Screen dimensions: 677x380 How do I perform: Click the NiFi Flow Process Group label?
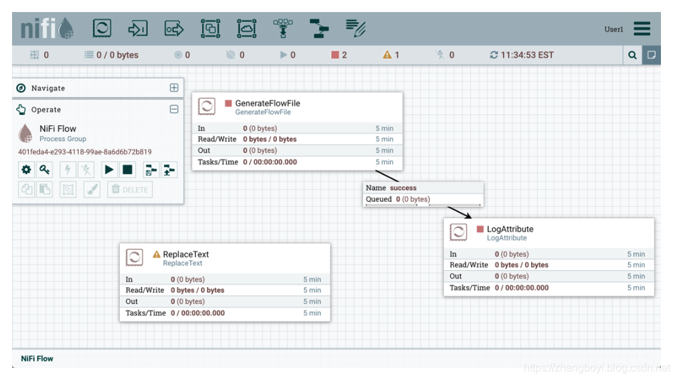[x=63, y=139]
